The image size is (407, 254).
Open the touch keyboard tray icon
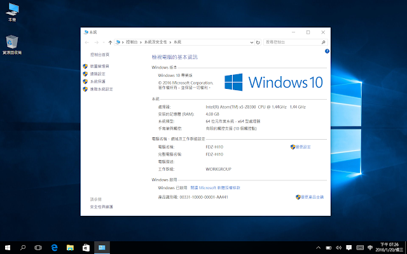(x=360, y=248)
